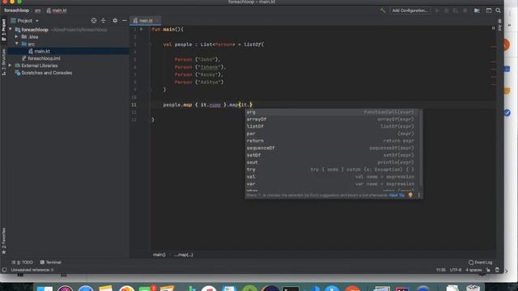Choose the val completion suggestion
Viewport: 518px width, 291px height.
pyautogui.click(x=332, y=177)
